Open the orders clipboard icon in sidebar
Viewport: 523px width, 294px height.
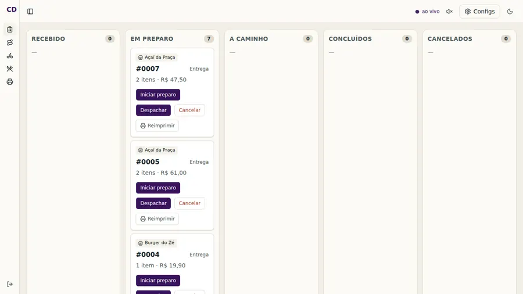tap(10, 30)
